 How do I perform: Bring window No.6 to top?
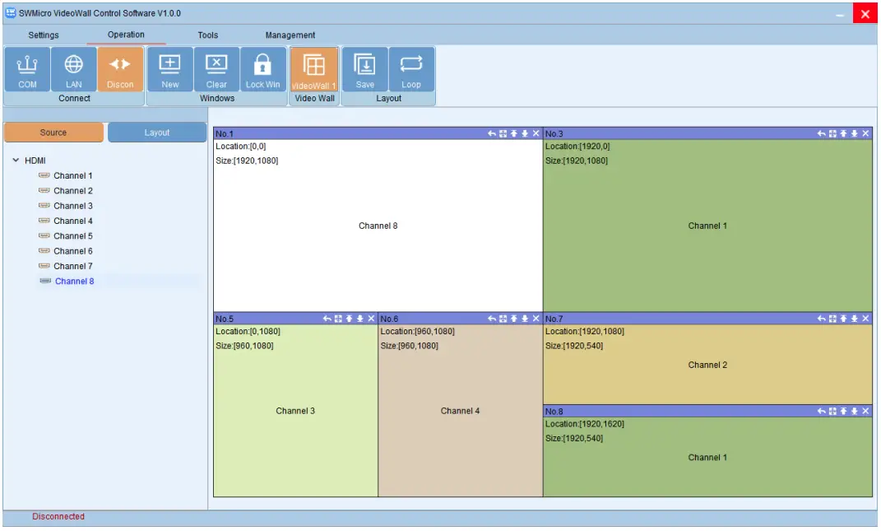[513, 319]
